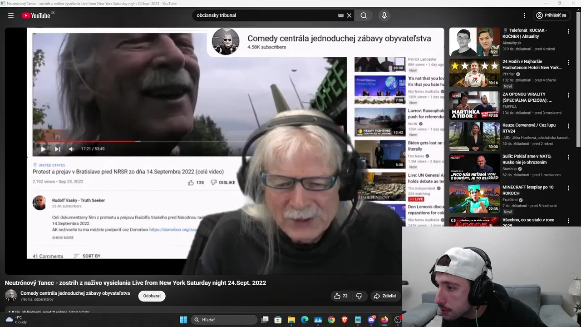Open Notepad from taskbar

(358, 320)
